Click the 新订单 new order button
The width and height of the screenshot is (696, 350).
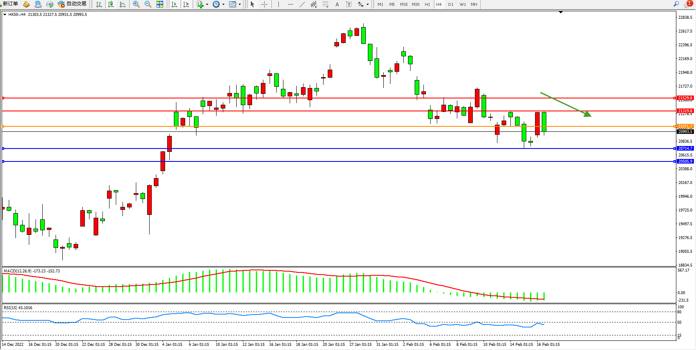coord(10,4)
